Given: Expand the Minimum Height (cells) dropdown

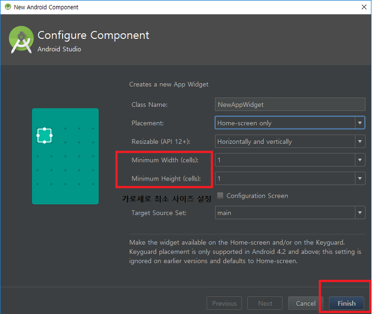Looking at the screenshot, I should coord(290,178).
